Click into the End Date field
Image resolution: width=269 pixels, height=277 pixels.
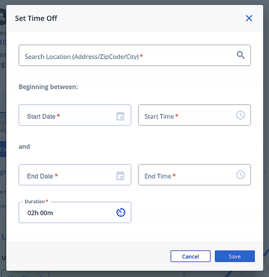75,175
